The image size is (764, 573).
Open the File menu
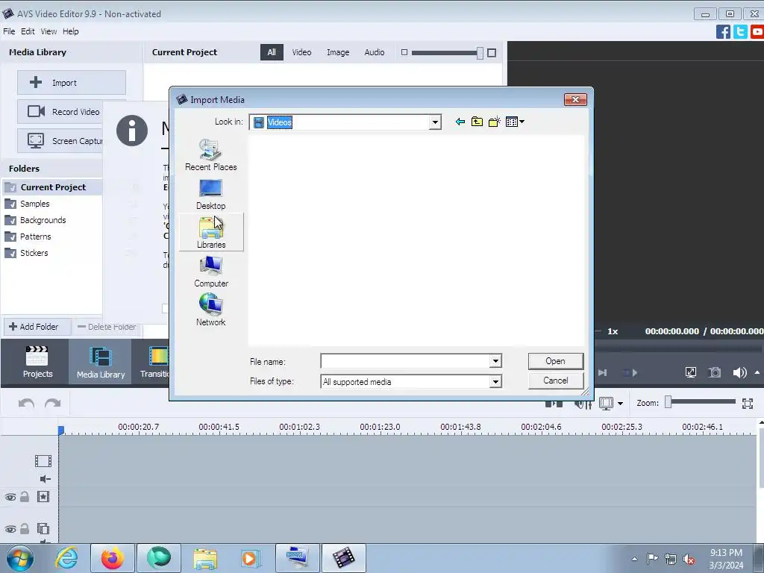pos(9,31)
